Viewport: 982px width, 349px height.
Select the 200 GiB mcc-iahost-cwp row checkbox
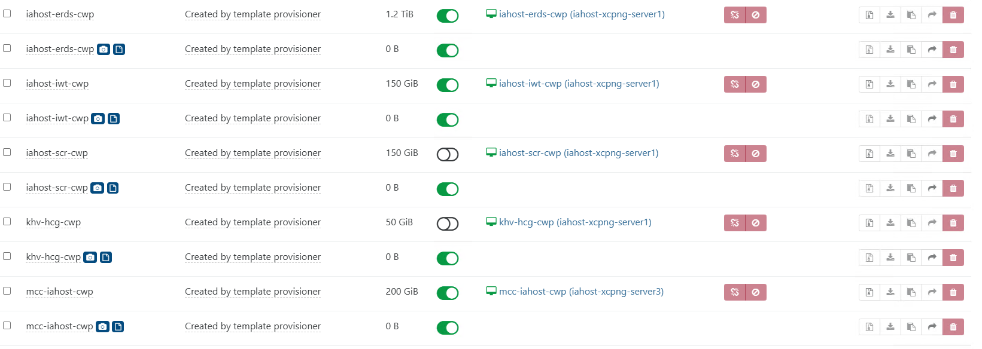click(x=7, y=291)
